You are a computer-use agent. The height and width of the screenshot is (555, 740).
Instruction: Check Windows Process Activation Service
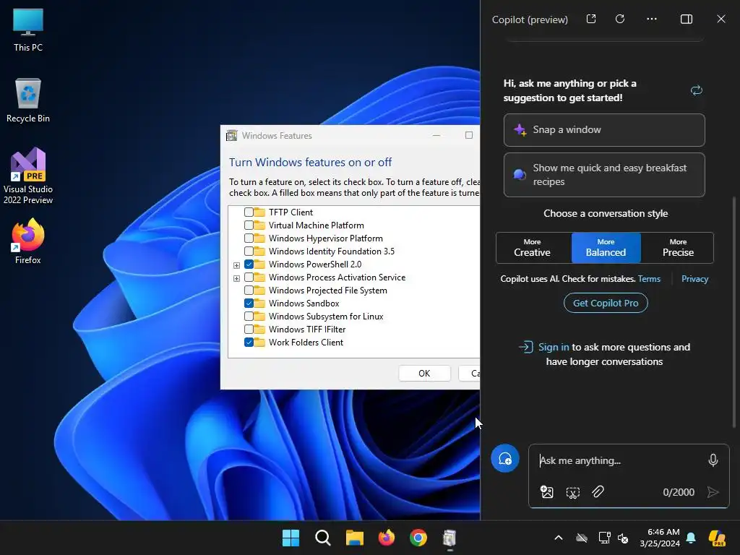249,277
